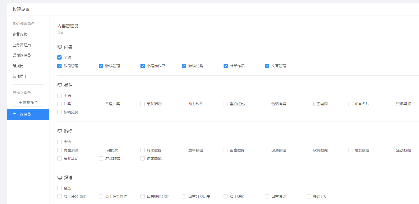
Task: Click the monitor icon beside 内容 heading
Action: pyautogui.click(x=60, y=47)
